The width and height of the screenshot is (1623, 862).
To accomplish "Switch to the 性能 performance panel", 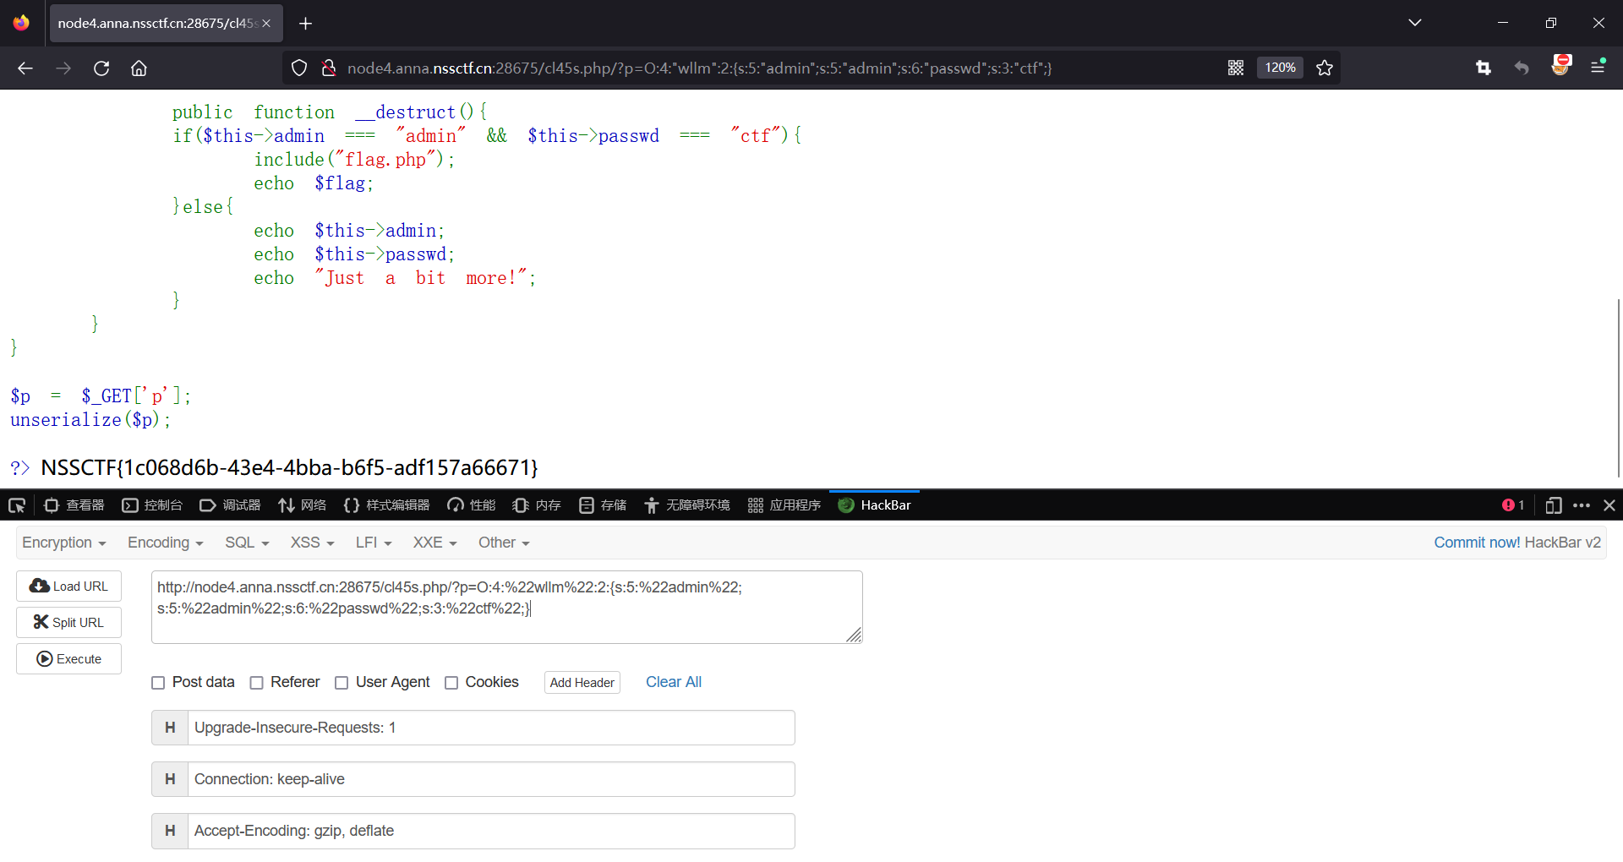I will coord(472,505).
